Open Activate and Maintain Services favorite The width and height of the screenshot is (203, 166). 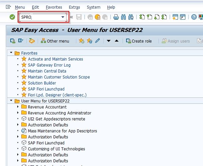56,59
